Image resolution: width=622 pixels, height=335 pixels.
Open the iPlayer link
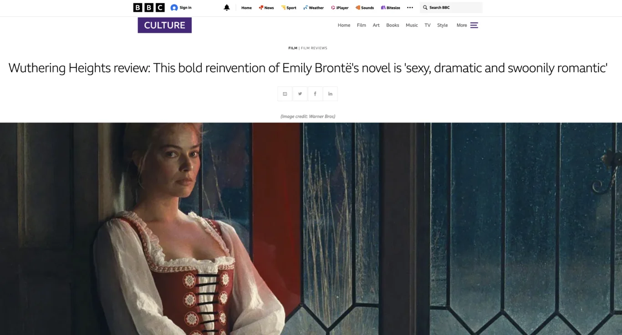pyautogui.click(x=340, y=8)
